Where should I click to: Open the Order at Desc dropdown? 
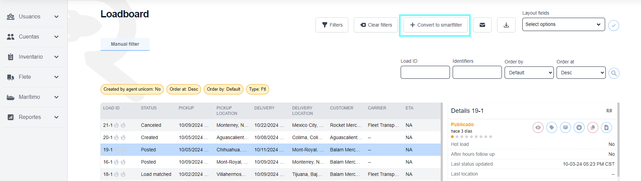tap(581, 73)
